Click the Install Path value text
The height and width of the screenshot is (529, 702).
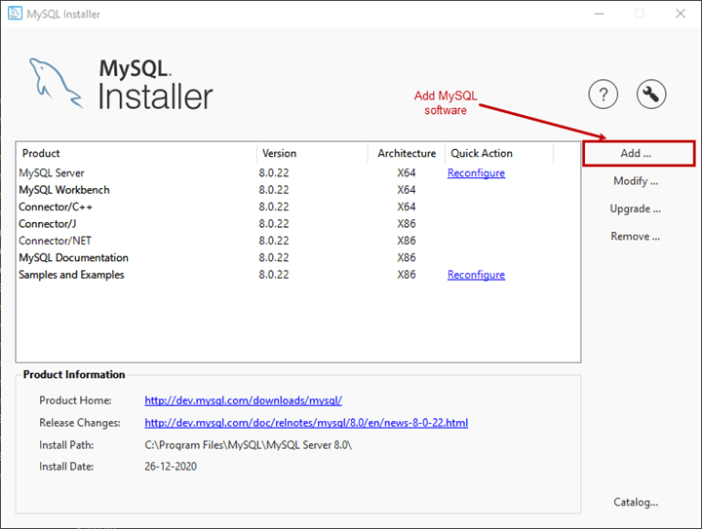coord(248,445)
